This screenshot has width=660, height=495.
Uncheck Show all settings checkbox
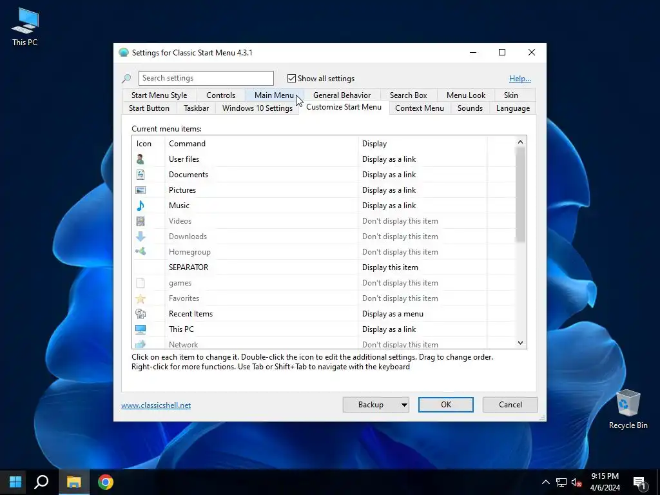tap(291, 78)
